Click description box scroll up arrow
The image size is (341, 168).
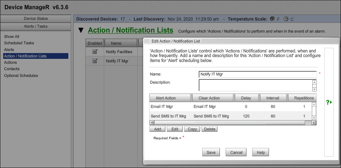point(314,82)
